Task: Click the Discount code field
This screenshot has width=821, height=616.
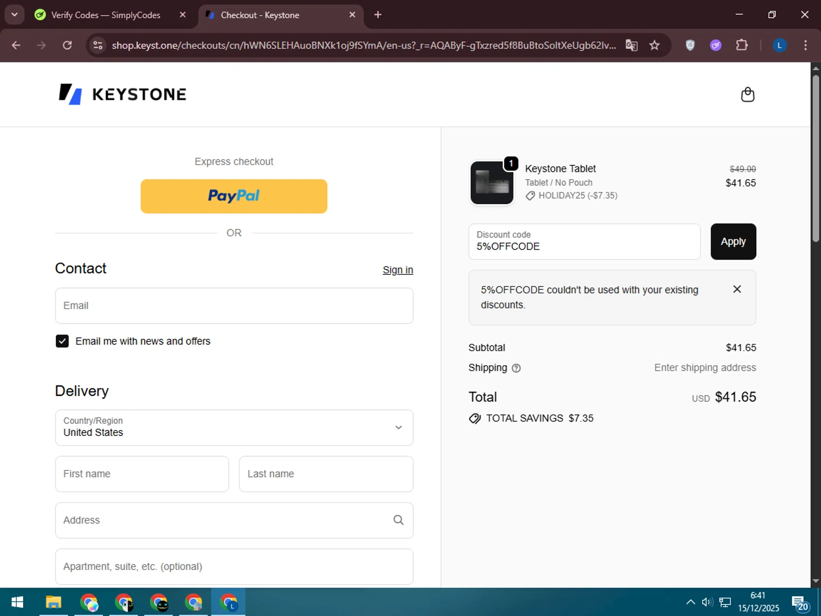Action: point(585,241)
